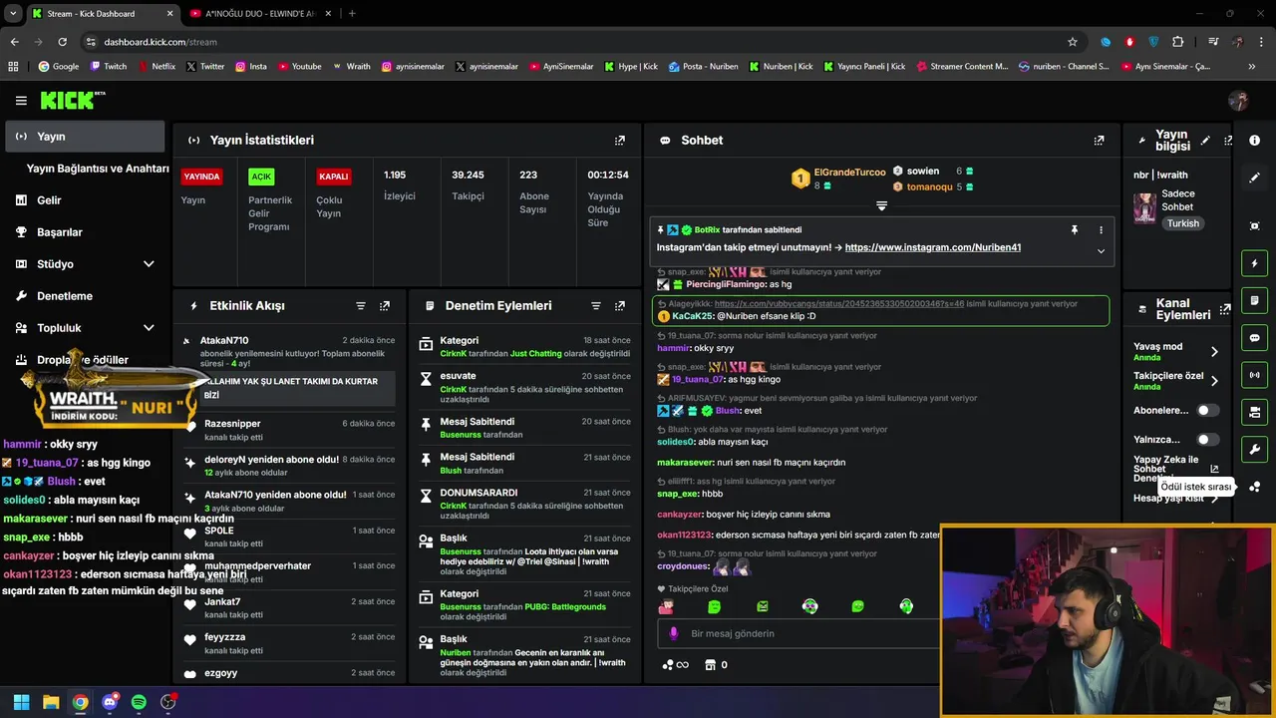Click the green wrench sidebar icon
Viewport: 1276px width, 718px height.
pyautogui.click(x=1255, y=450)
